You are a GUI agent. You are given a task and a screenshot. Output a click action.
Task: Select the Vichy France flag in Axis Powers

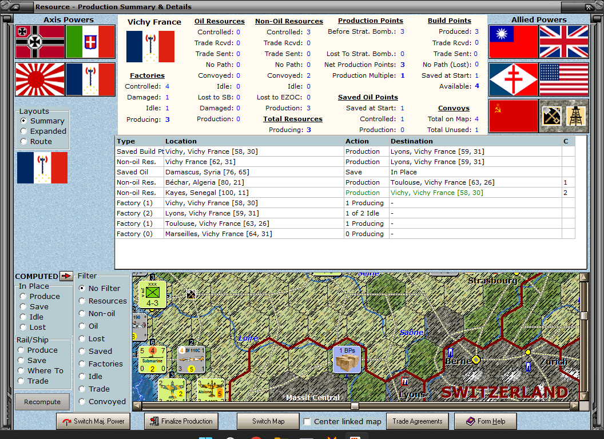pos(90,79)
